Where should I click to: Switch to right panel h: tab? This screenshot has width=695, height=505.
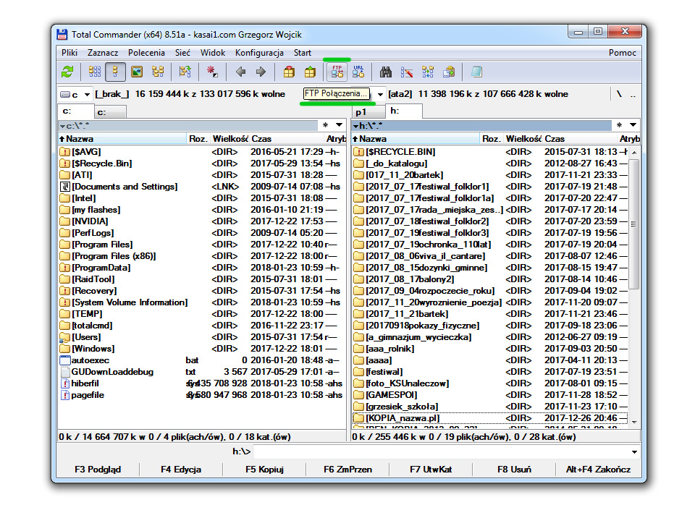pos(403,111)
